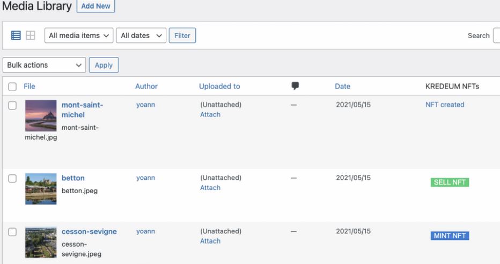Open the All media items dropdown
The height and width of the screenshot is (264, 500).
(79, 35)
